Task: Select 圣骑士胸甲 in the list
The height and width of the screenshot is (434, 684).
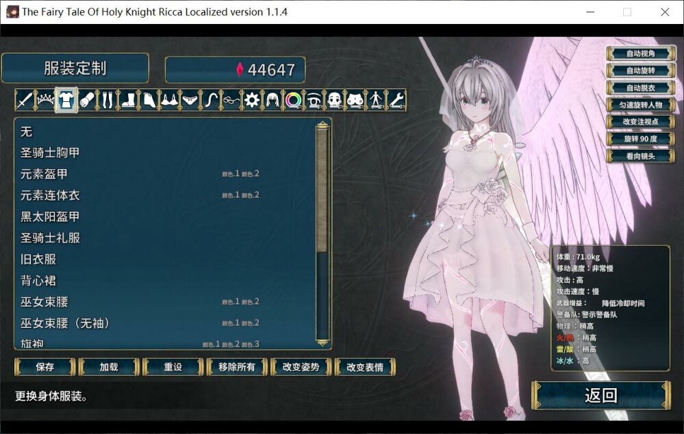Action: pyautogui.click(x=166, y=153)
